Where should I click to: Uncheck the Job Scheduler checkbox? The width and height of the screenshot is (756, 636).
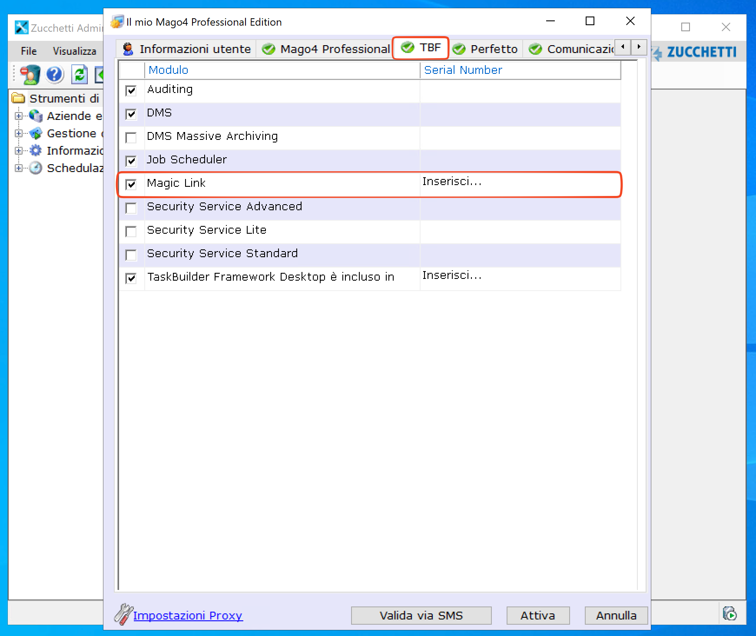pyautogui.click(x=131, y=161)
